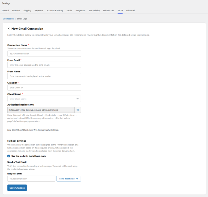This screenshot has height=197, width=208.
Task: Click the New Gmail Connection heading
Action: coord(27,29)
